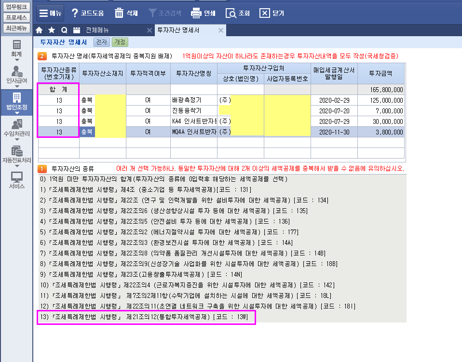Viewport: 462px width, 362px height.
Task: Click 충북 location in the highlighted MQ4A row
Action: tap(87, 132)
